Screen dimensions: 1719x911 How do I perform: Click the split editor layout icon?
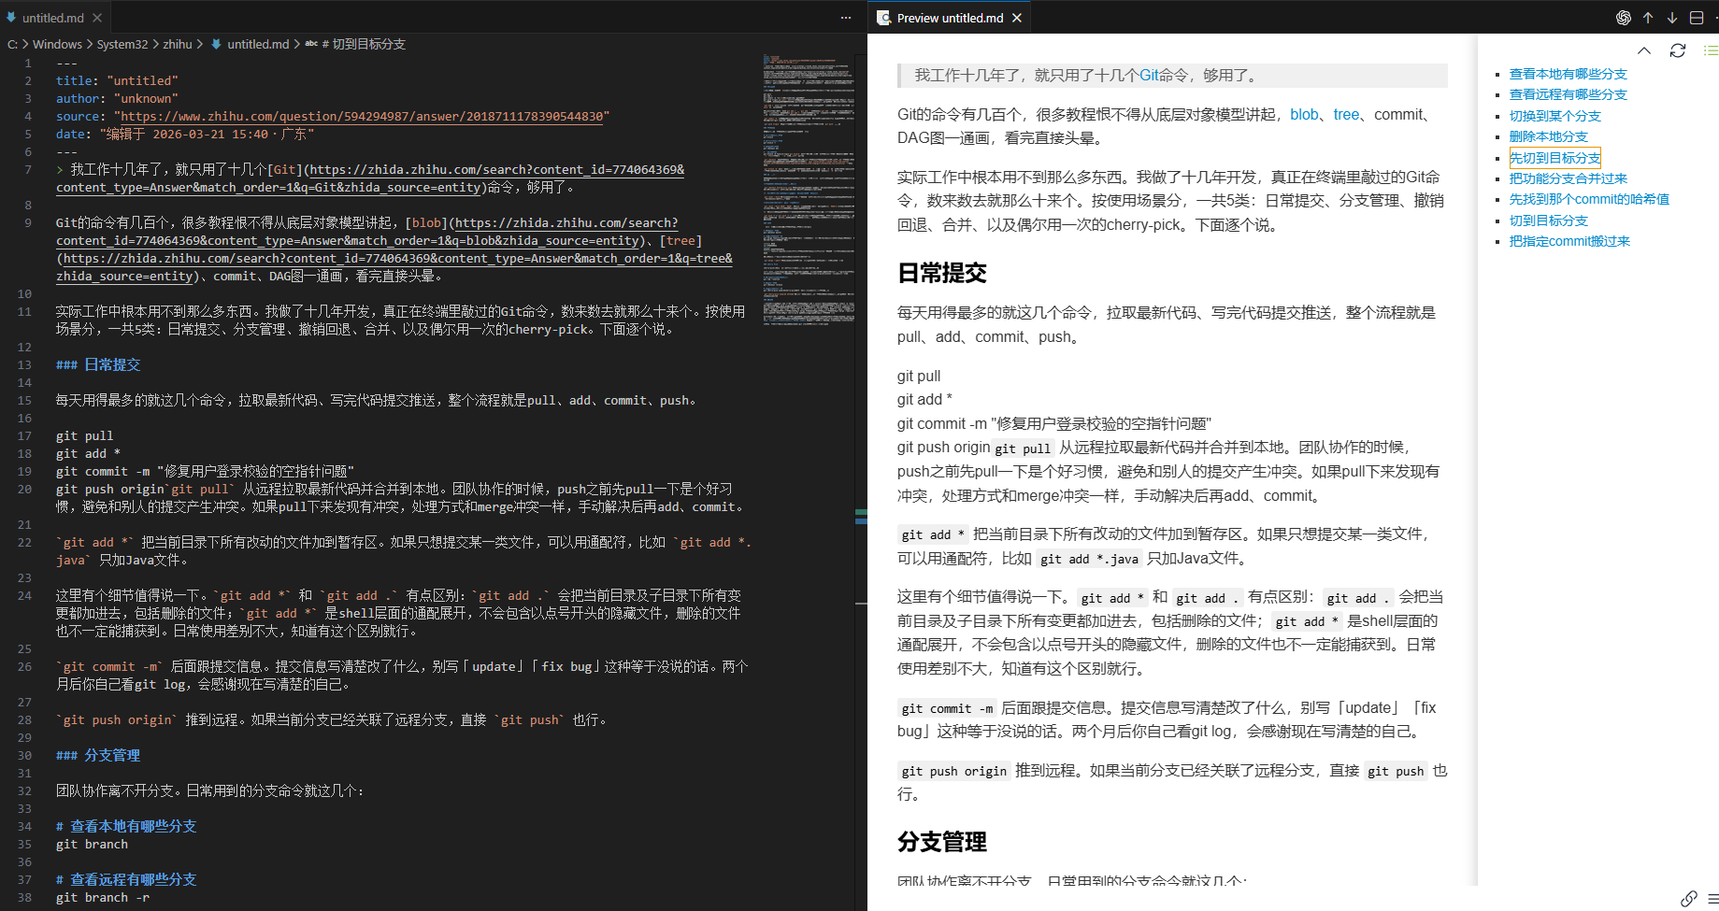coord(1696,17)
